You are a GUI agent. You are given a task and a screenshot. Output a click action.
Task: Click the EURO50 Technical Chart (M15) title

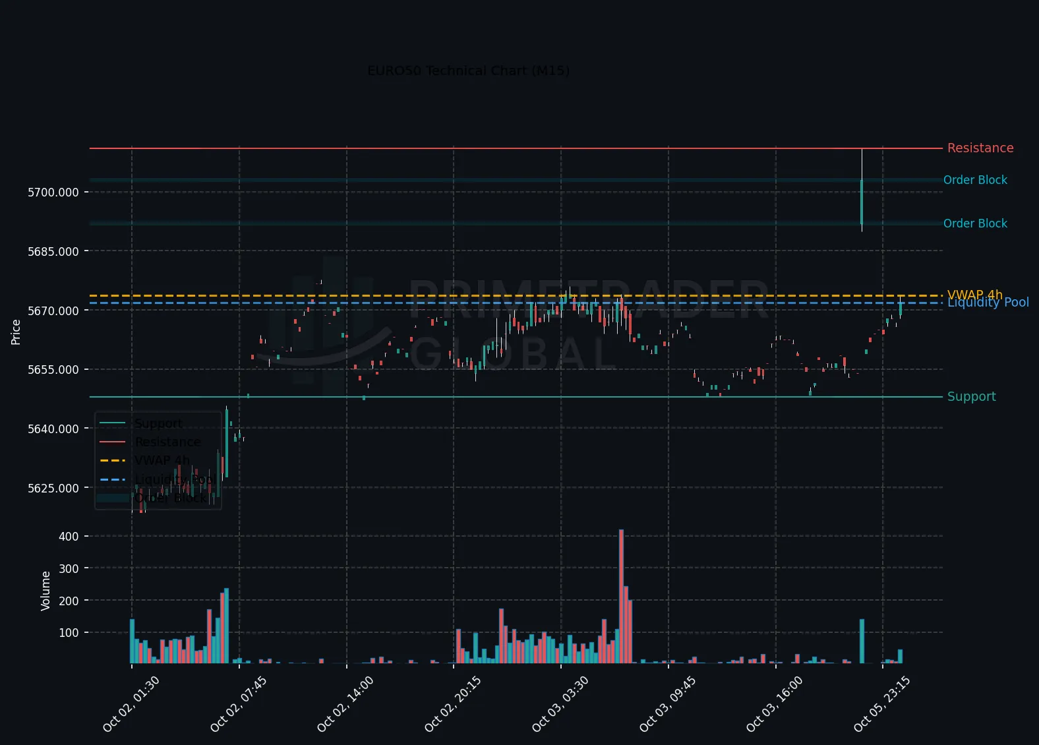[468, 71]
